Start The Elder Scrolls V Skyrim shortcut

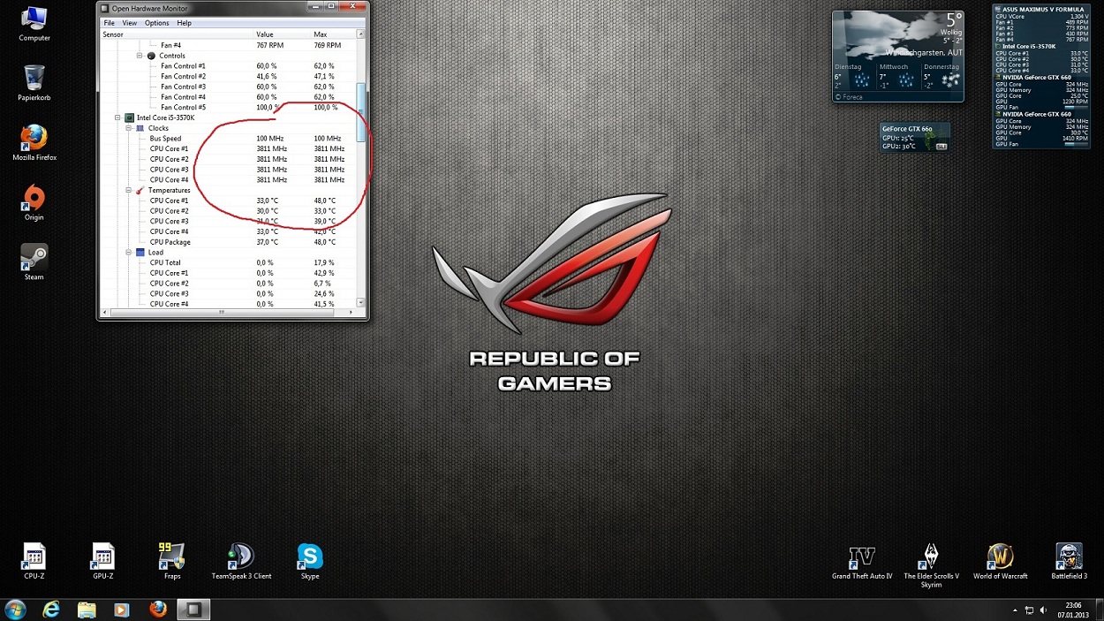coord(931,565)
